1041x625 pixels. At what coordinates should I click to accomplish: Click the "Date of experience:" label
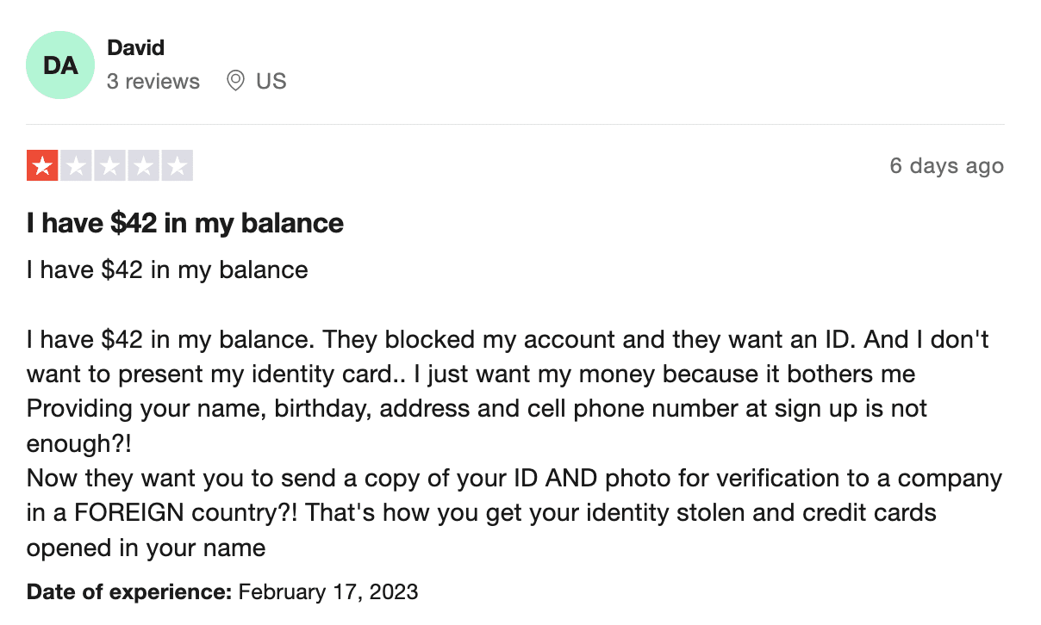click(x=130, y=591)
